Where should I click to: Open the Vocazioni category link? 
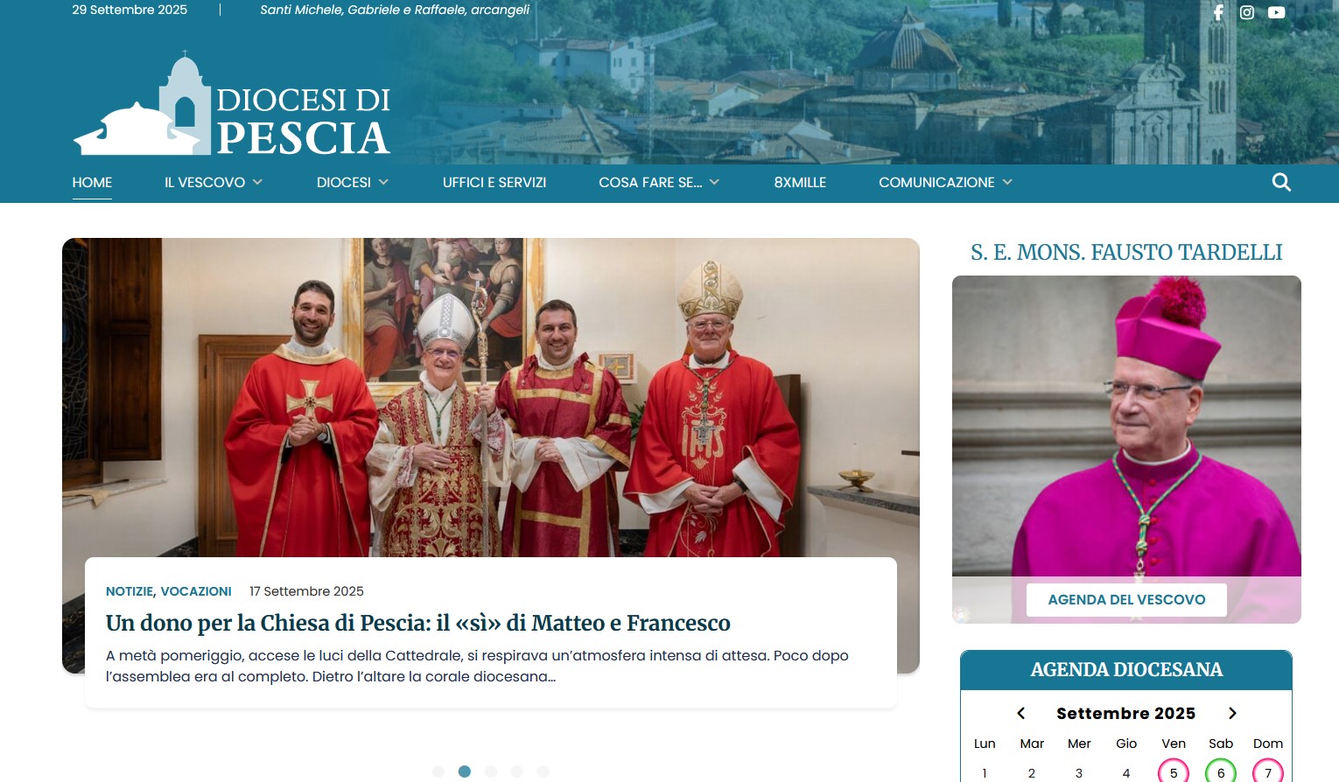coord(196,591)
